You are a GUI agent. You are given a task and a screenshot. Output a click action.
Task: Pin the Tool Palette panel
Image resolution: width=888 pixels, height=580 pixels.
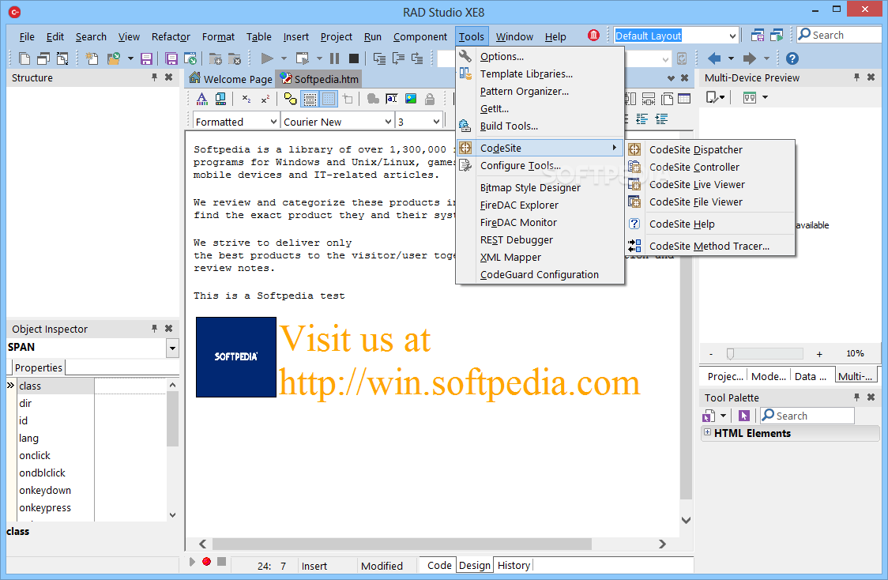[856, 397]
